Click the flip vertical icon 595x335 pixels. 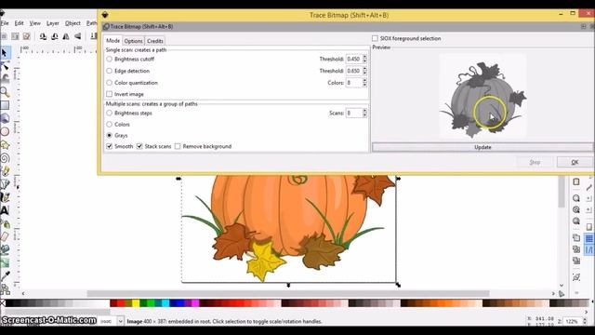(77, 36)
